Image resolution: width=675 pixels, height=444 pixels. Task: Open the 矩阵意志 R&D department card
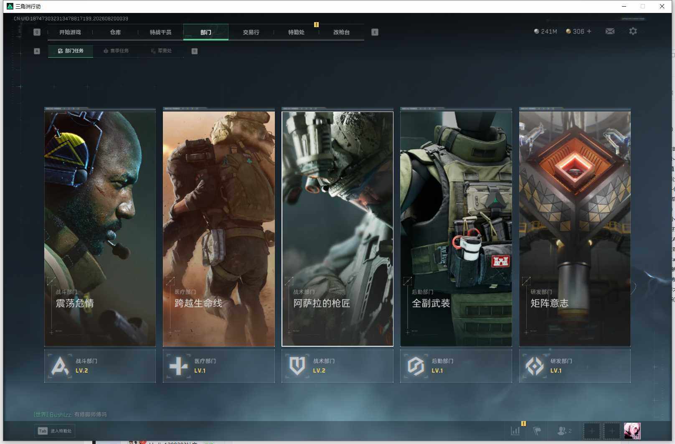[575, 228]
